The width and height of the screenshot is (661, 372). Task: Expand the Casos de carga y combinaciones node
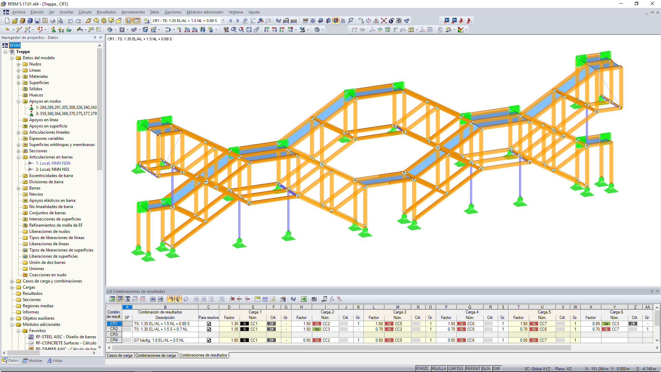pyautogui.click(x=12, y=281)
